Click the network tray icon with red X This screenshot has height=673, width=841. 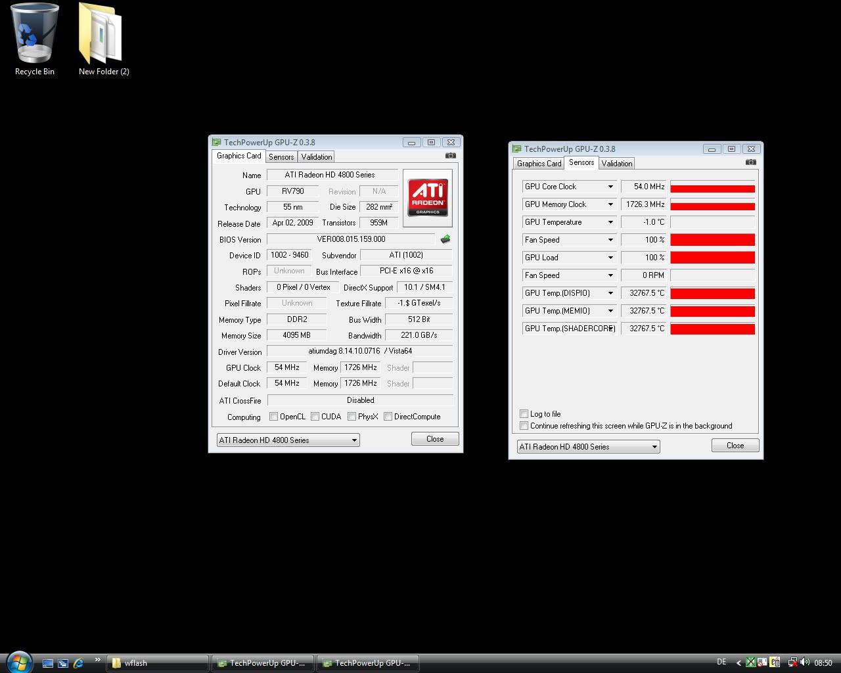tap(793, 662)
